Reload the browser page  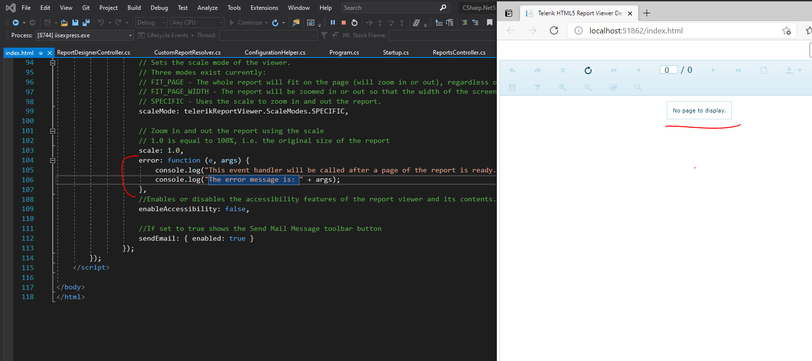(x=554, y=30)
